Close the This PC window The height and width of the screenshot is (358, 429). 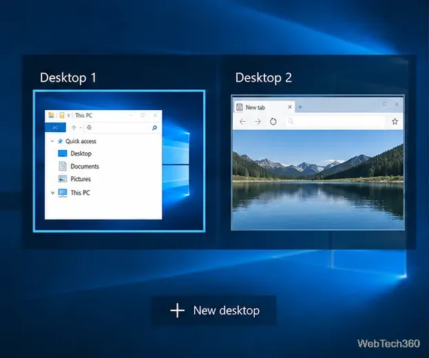pos(156,116)
